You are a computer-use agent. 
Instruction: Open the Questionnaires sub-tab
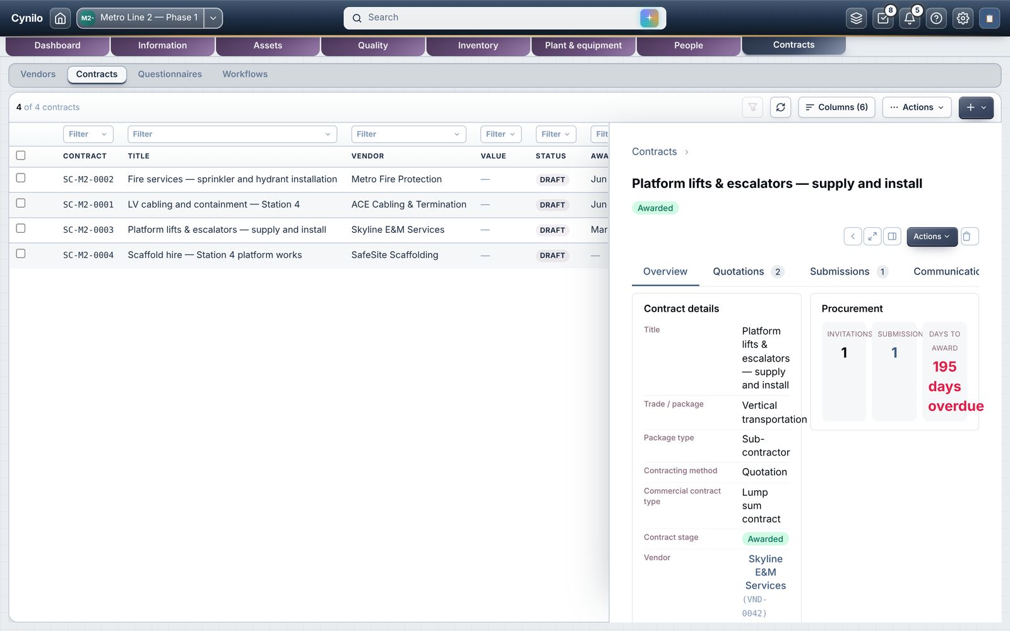170,74
